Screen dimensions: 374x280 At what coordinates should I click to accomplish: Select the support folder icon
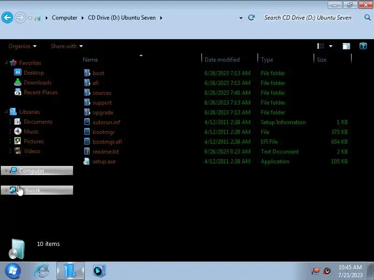(87, 102)
